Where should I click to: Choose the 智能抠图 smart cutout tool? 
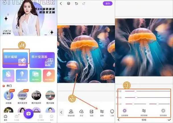(71, 112)
